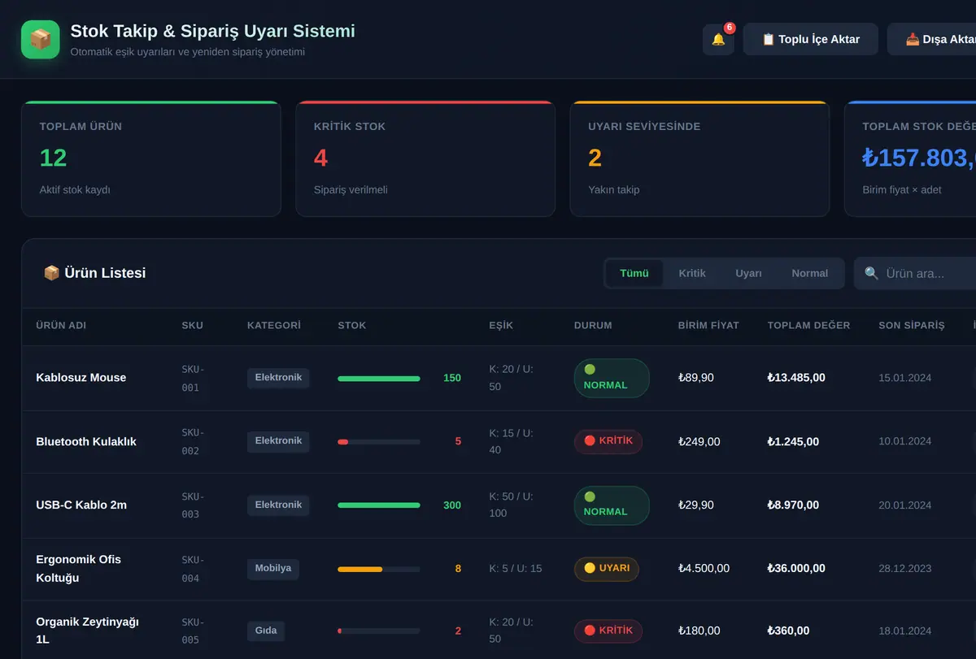Sort by Stok column header
This screenshot has height=659, width=976.
click(x=352, y=325)
